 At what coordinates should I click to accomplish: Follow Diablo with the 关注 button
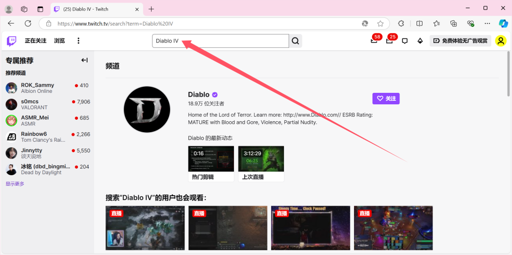point(386,98)
